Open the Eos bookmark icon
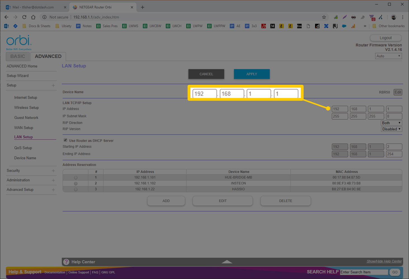Image resolution: width=409 pixels, height=279 pixels. [x=299, y=26]
